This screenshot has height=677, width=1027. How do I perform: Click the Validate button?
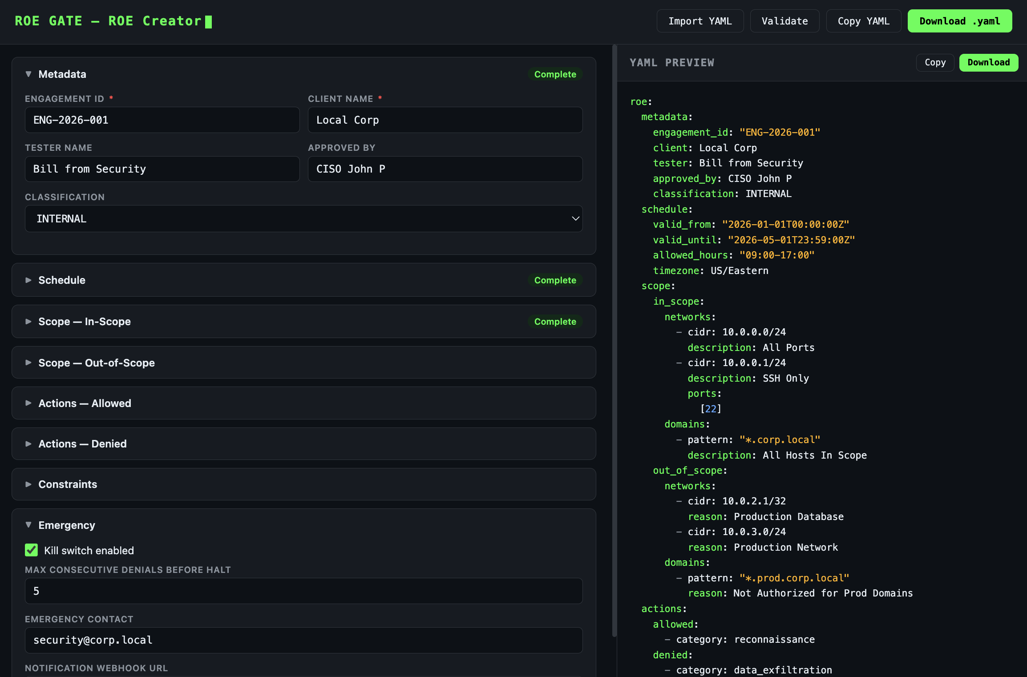(784, 20)
